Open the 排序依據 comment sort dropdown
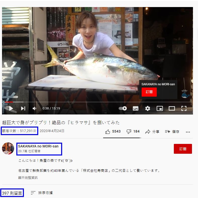Viewport: 198px width, 198px height. pyautogui.click(x=42, y=193)
